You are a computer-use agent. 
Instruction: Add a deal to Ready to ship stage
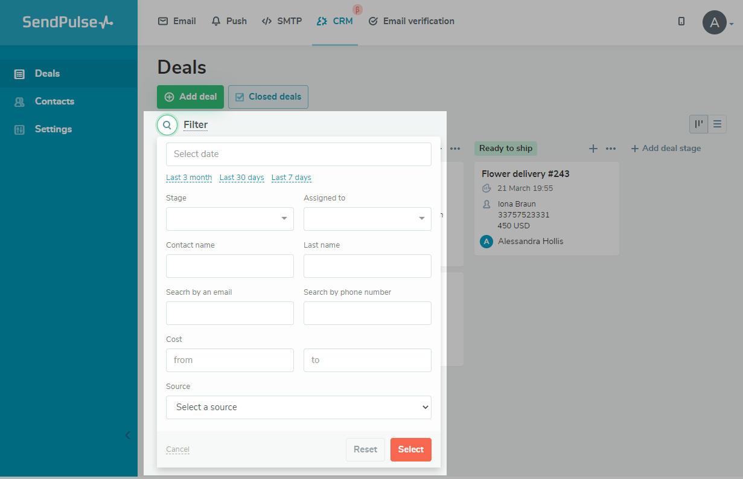(x=593, y=149)
